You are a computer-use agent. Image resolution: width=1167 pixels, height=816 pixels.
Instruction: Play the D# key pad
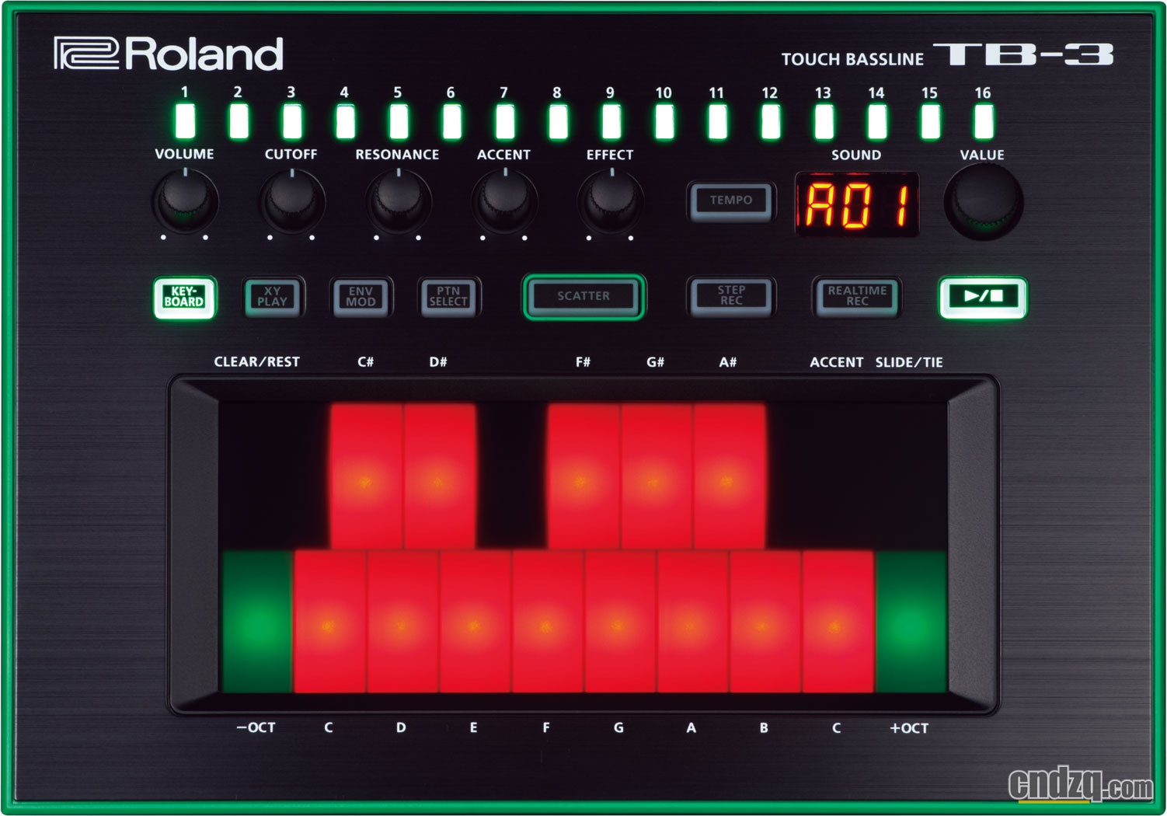point(439,476)
